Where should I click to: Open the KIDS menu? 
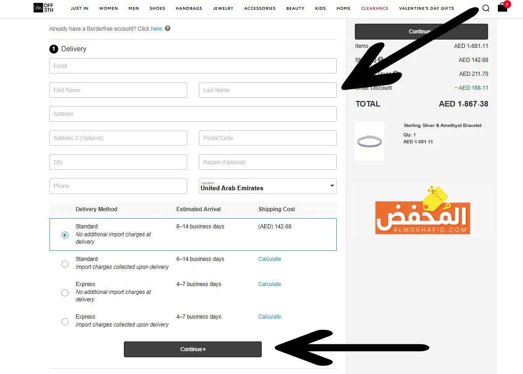pyautogui.click(x=320, y=8)
